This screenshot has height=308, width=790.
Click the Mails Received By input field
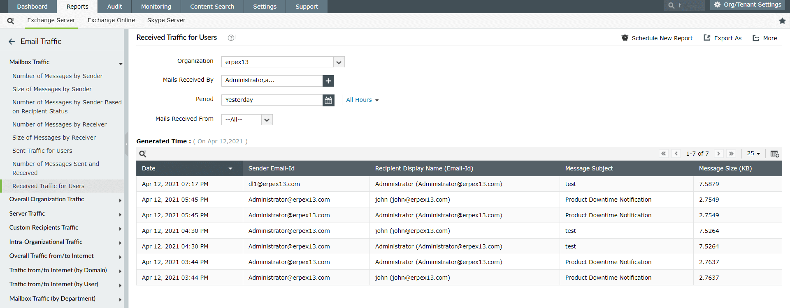[272, 81]
